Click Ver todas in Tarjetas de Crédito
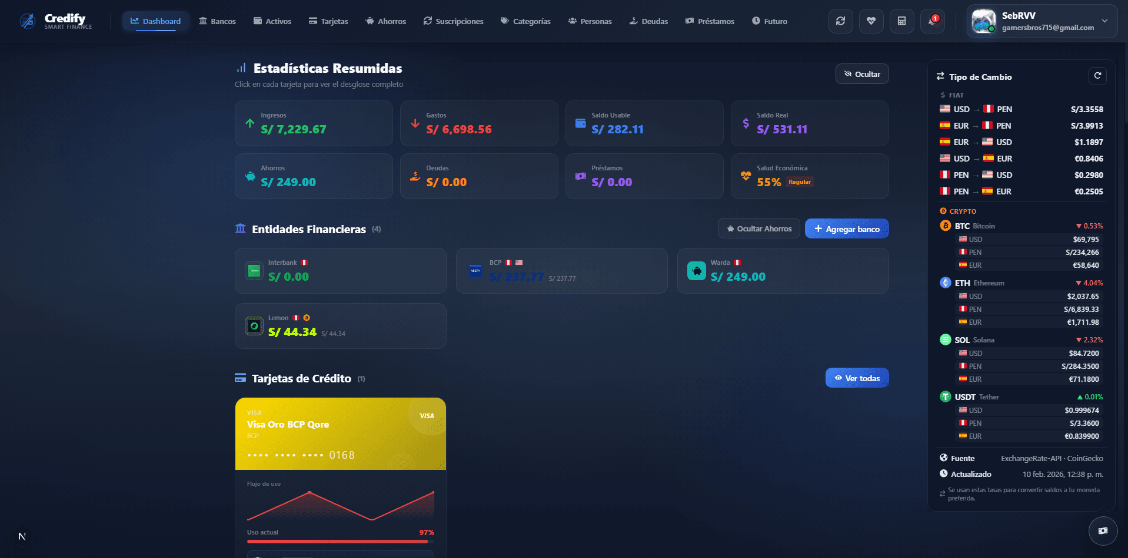The height and width of the screenshot is (558, 1128). pyautogui.click(x=857, y=378)
